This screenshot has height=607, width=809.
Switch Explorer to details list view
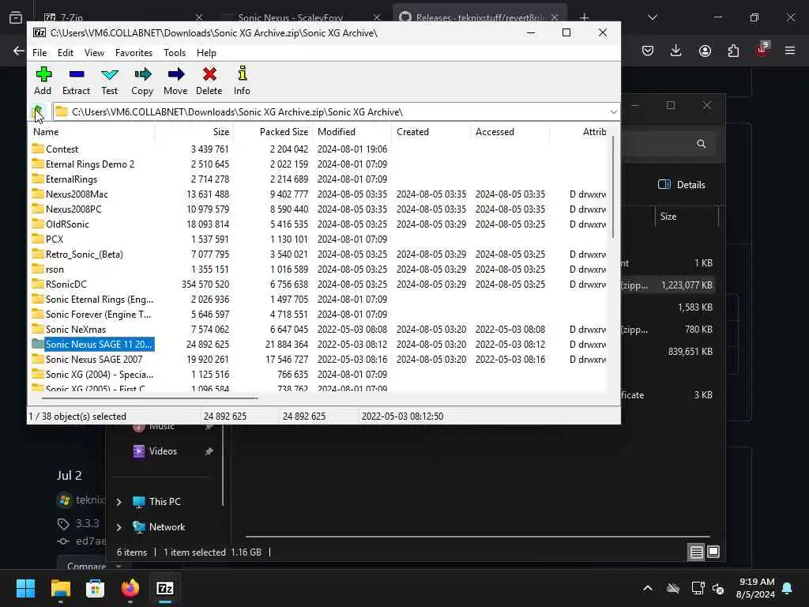point(696,552)
